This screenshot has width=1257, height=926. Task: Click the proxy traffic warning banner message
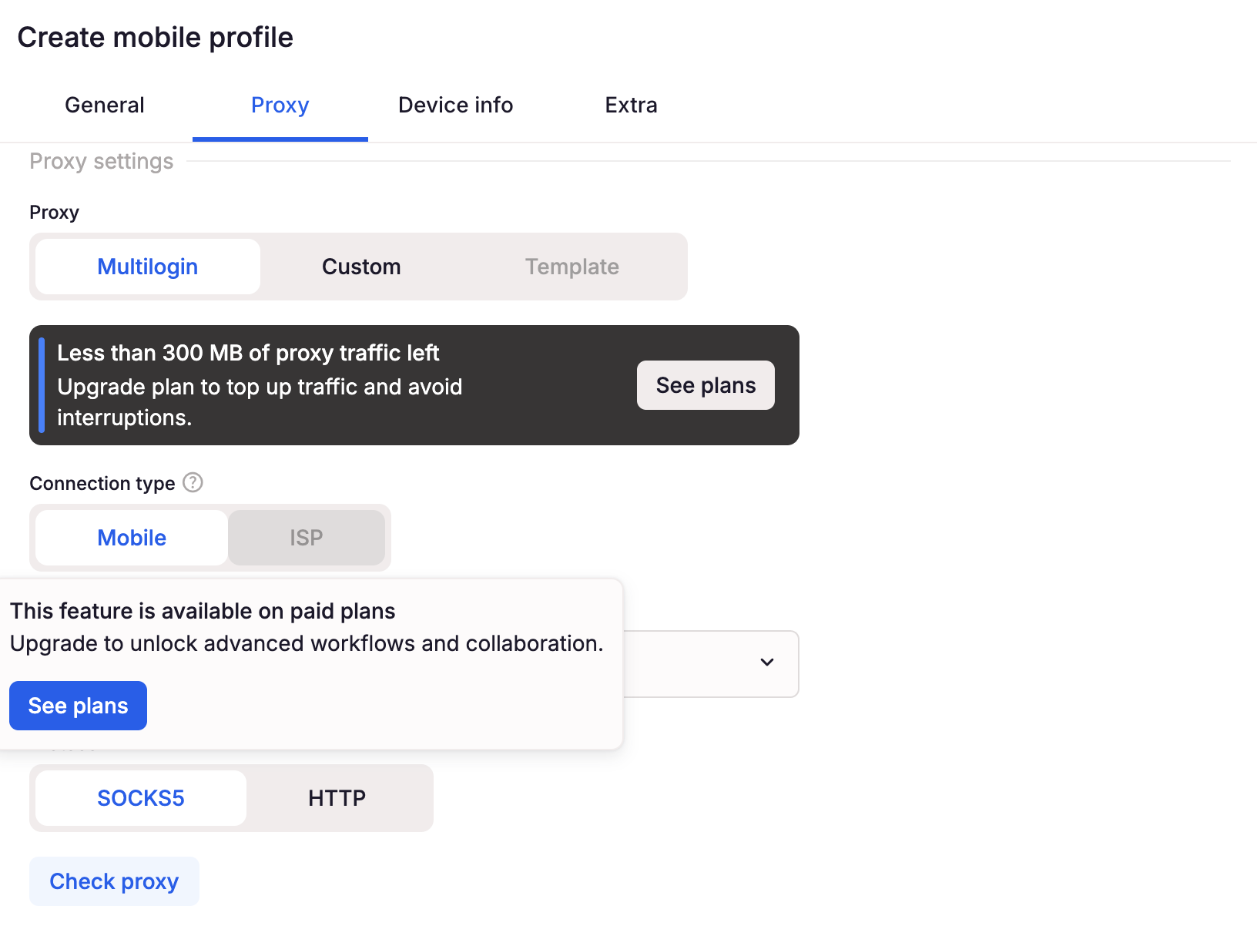click(x=260, y=385)
